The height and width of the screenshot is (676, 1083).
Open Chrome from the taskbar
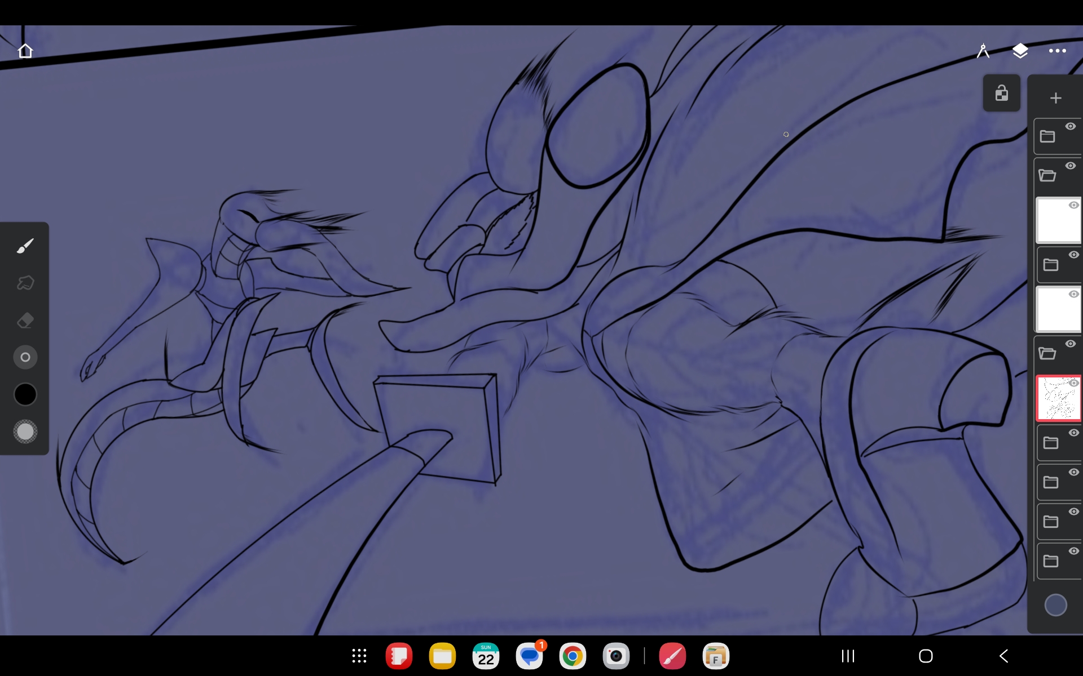pos(572,656)
